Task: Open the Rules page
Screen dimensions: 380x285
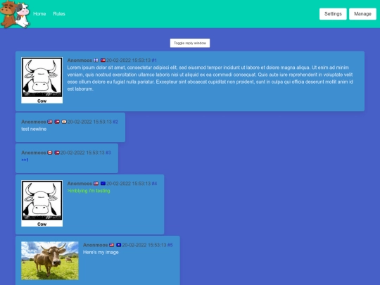Action: pyautogui.click(x=59, y=14)
